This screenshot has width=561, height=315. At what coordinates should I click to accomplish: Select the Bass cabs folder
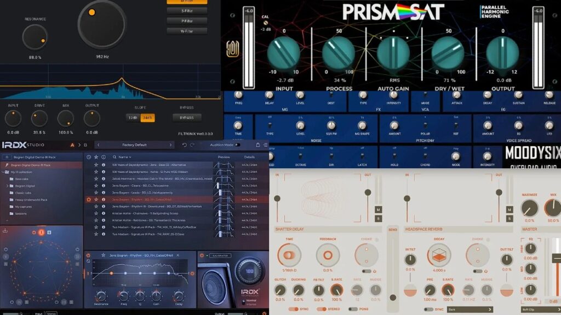21,179
